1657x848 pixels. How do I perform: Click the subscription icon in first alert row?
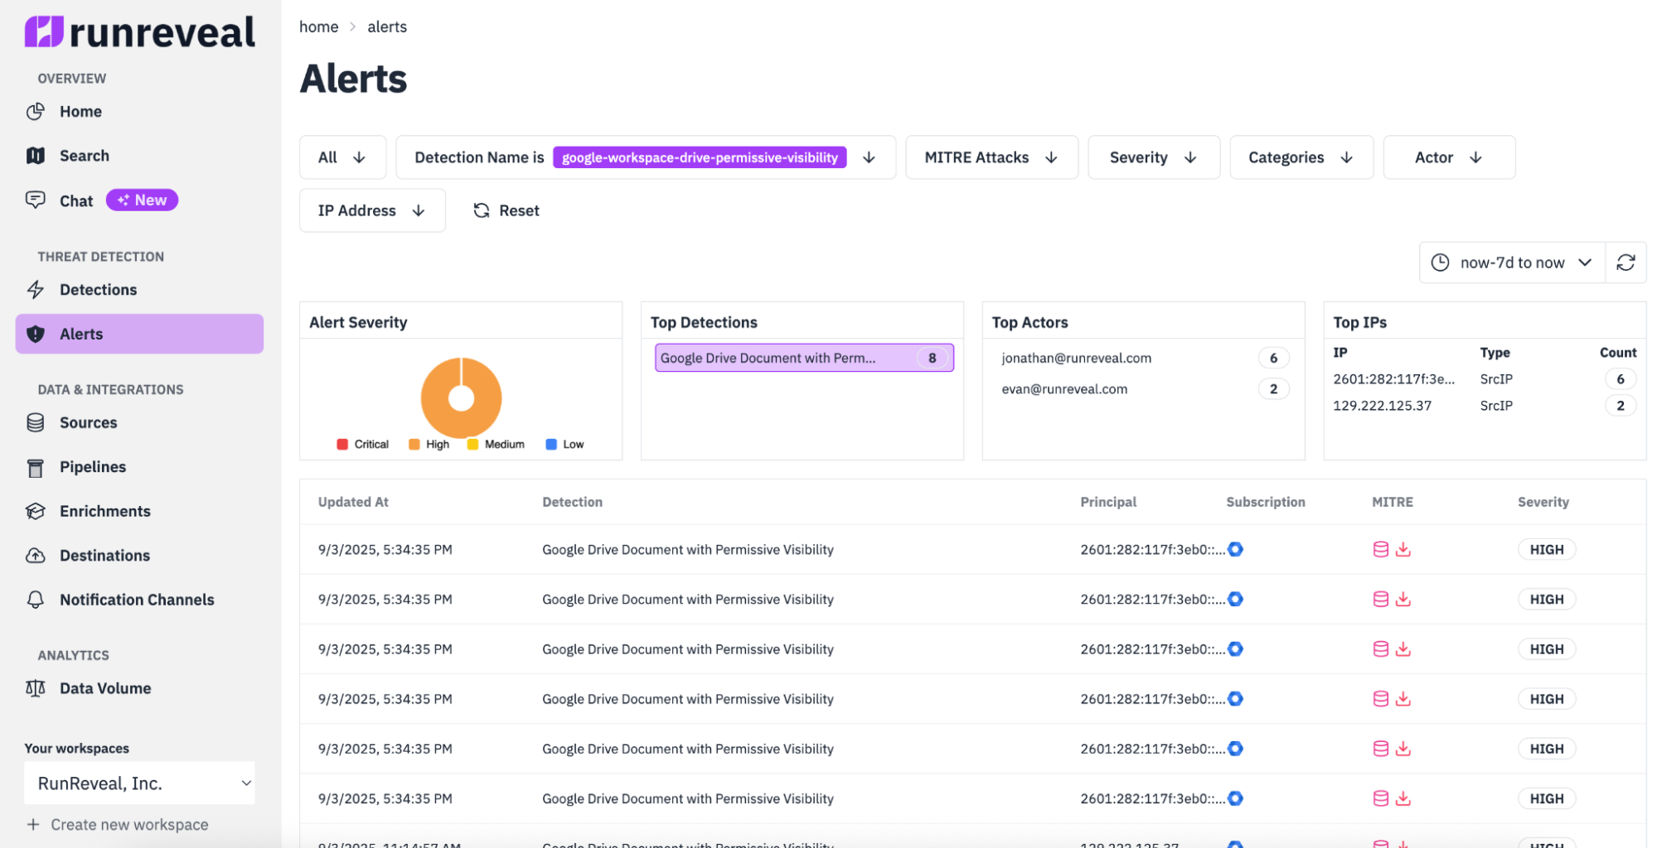[1235, 549]
